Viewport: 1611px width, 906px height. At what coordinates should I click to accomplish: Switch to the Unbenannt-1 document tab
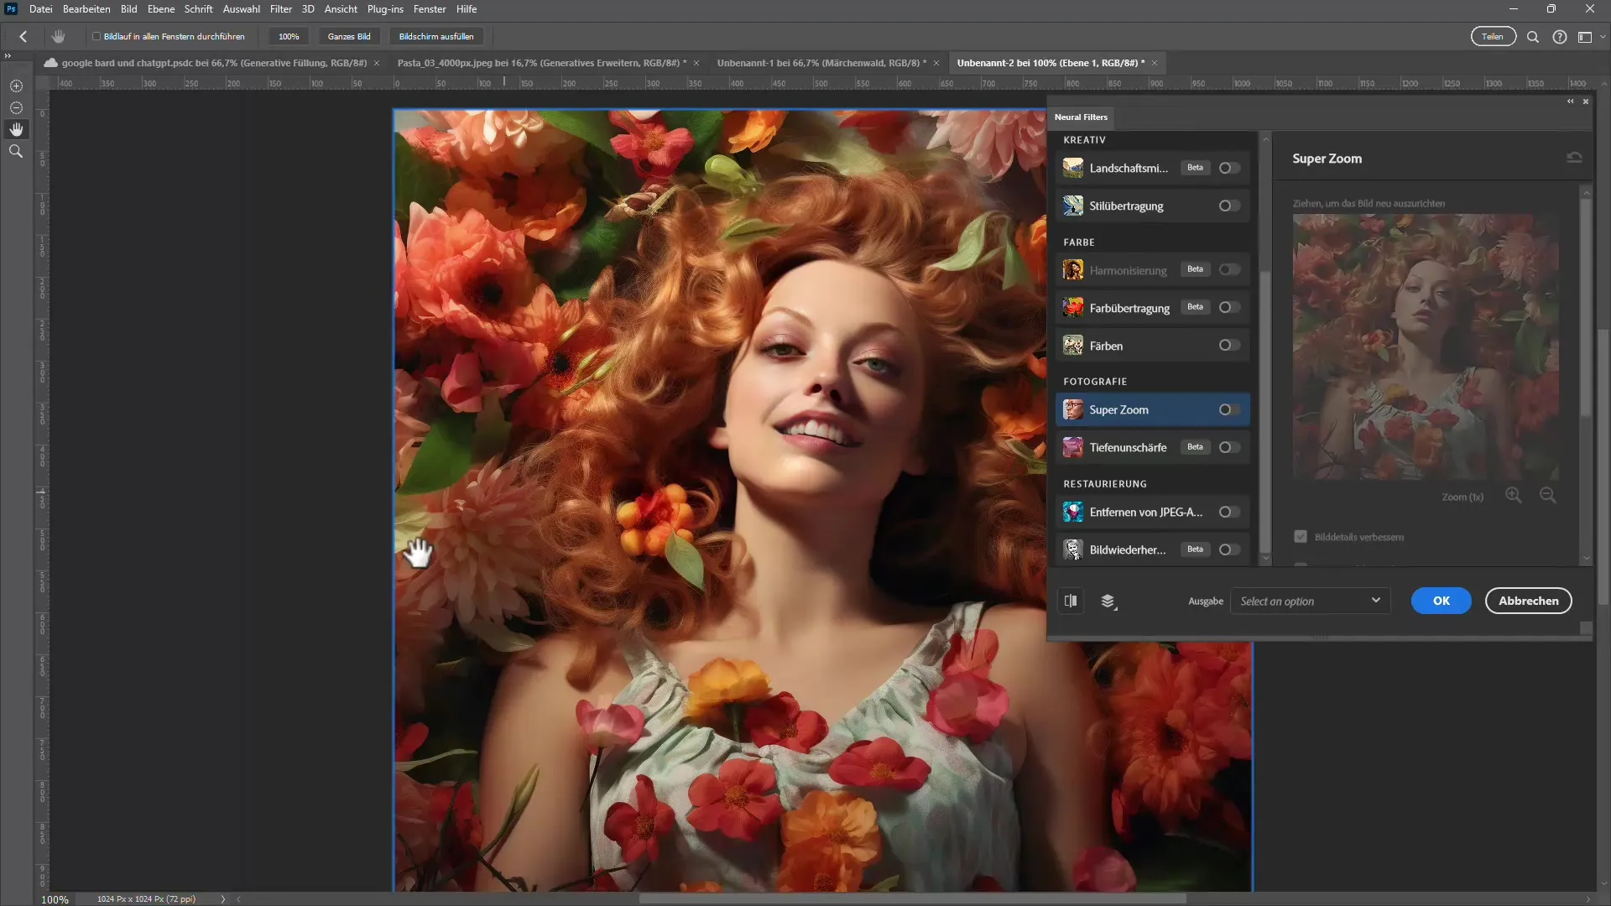point(821,63)
